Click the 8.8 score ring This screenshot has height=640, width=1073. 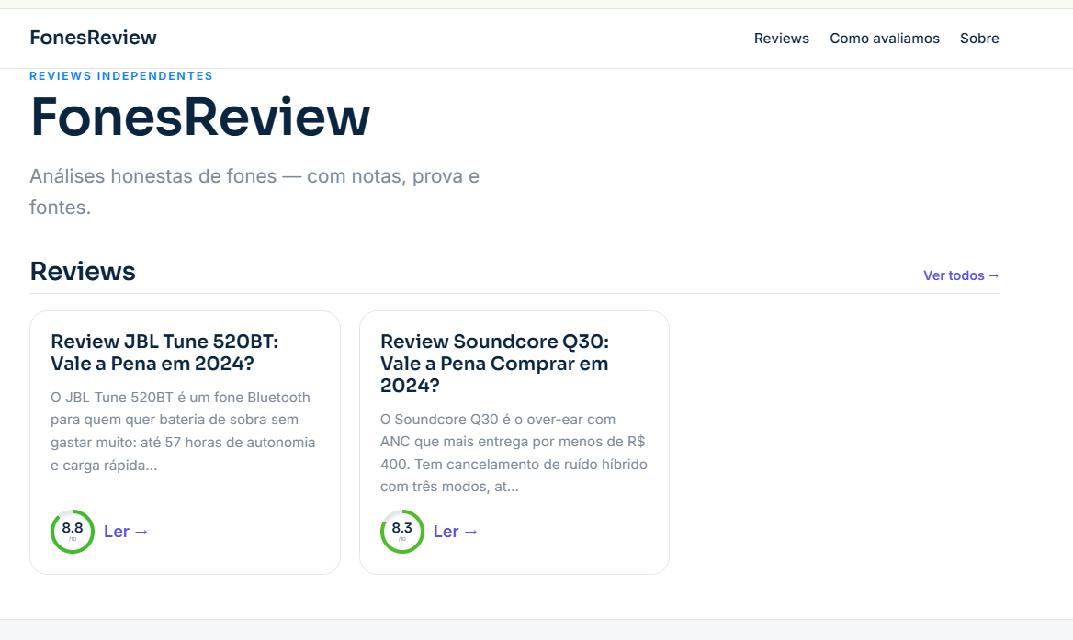tap(73, 532)
